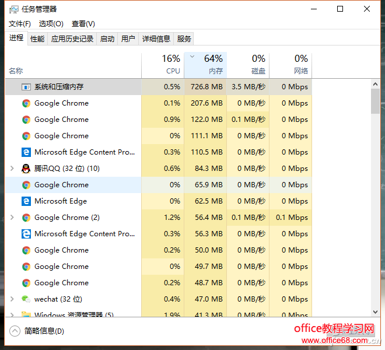Minimize the 任务管理器 window
Screen dimensions: 385x350
pyautogui.click(x=314, y=9)
